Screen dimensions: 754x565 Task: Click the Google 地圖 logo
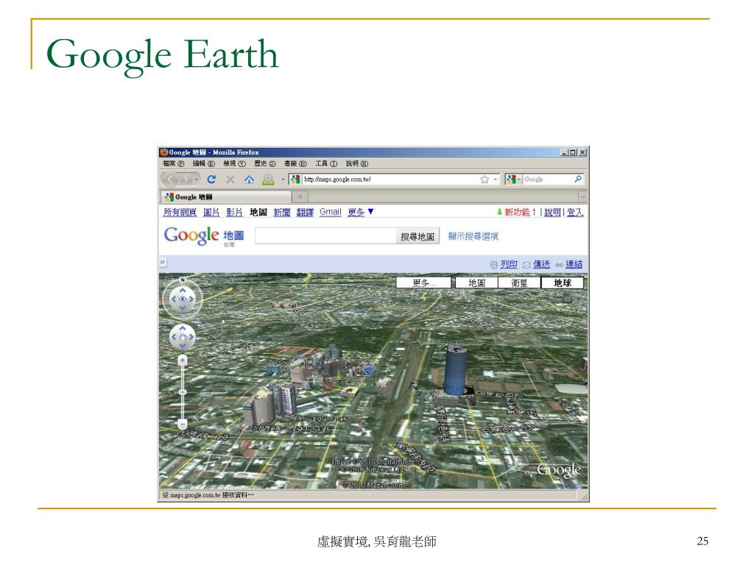tap(204, 236)
